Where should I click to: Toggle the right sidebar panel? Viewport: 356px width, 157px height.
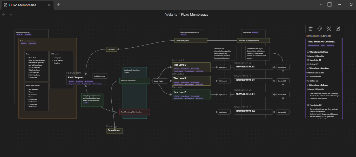(330, 5)
